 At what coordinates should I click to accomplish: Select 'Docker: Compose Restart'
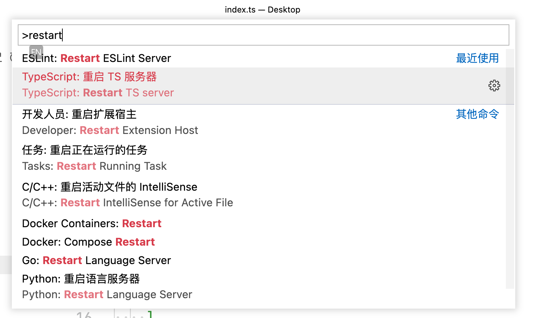pyautogui.click(x=88, y=242)
